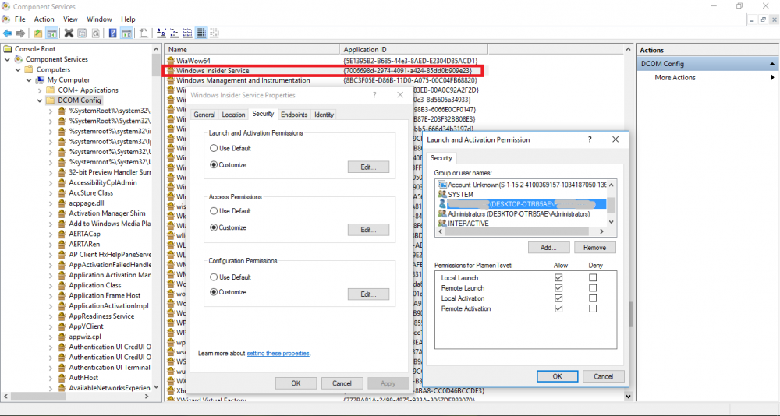The height and width of the screenshot is (416, 780).
Task: Go up one level with folder icon
Action: (38, 33)
